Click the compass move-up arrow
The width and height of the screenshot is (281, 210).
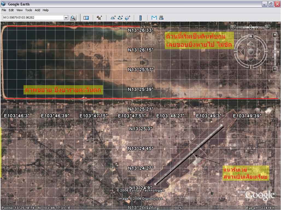click(x=251, y=43)
